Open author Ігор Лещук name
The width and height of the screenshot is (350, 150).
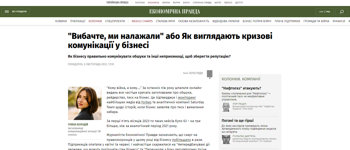[x=239, y=104]
